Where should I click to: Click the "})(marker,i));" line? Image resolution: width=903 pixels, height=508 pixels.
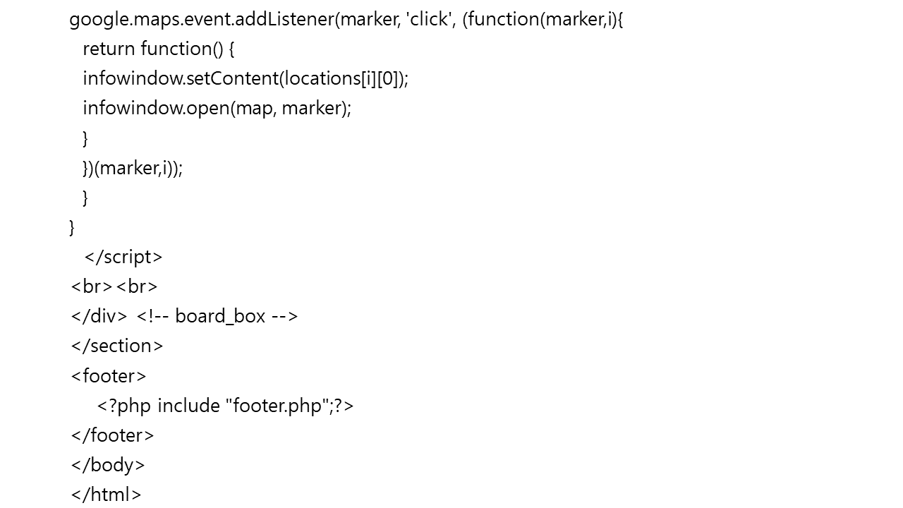pyautogui.click(x=133, y=169)
